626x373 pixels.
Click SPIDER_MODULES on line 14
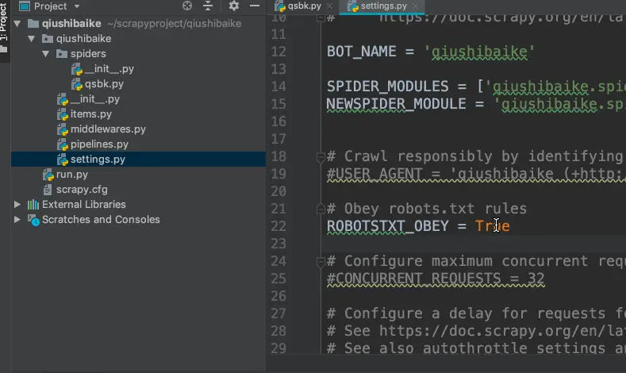click(387, 87)
